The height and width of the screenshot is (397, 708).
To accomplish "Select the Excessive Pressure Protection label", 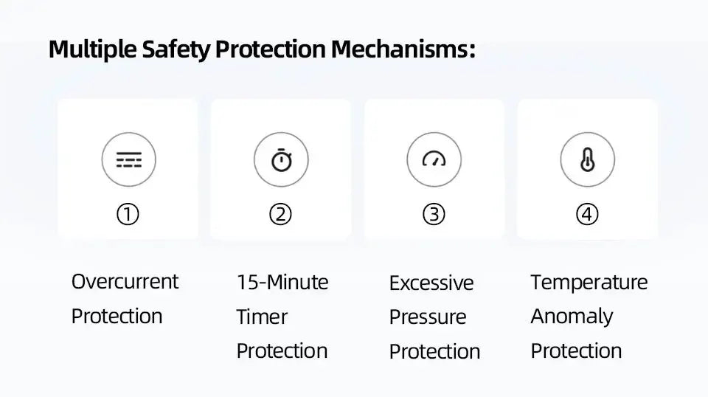I will (x=434, y=317).
